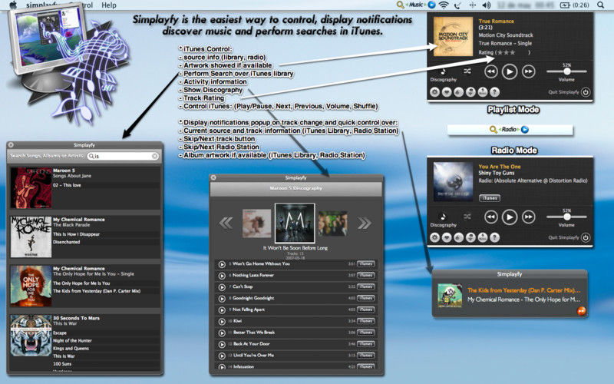Play 'Goodnight Goodnight' preview
Viewport: 614px width, 384px height.
click(x=222, y=299)
